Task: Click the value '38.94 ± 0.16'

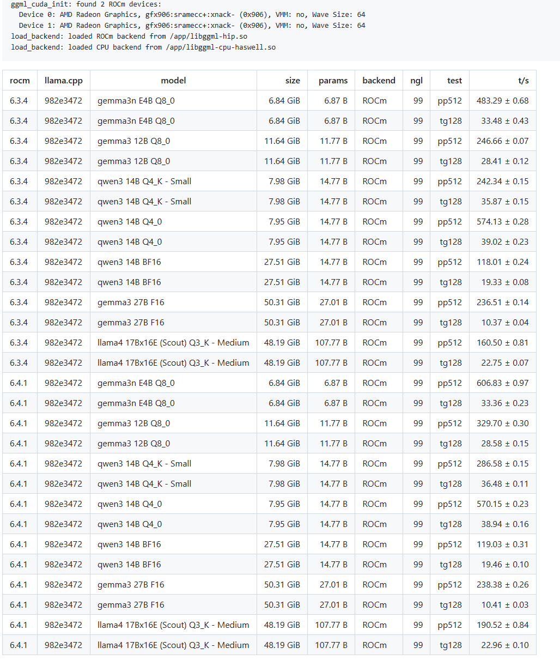Action: (504, 524)
